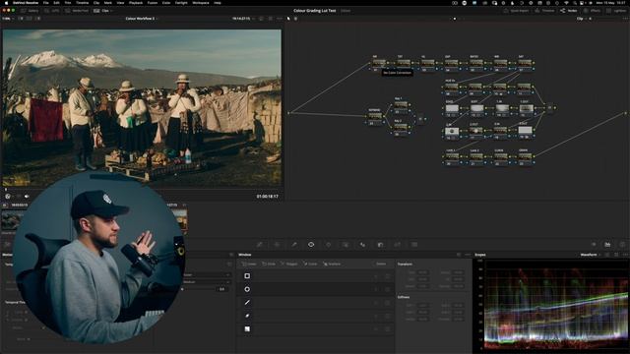
Task: Add a Linear window preset
Action: pyautogui.click(x=249, y=265)
